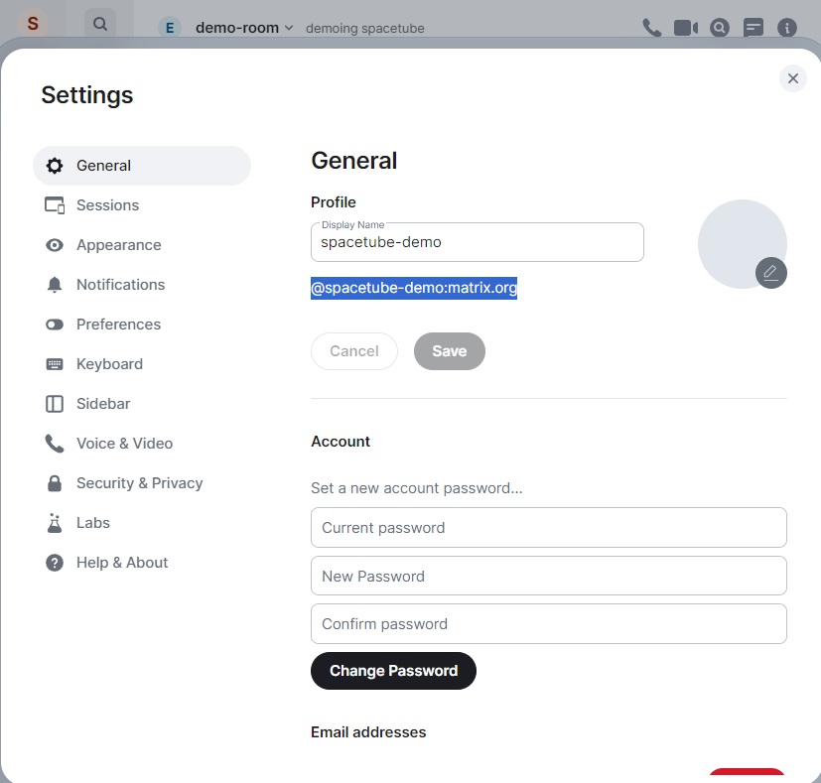The width and height of the screenshot is (821, 783).
Task: Click 'Set a new account password...' text
Action: 417,488
